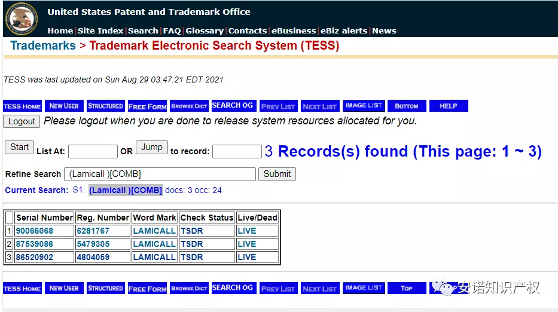Screen dimensions: 558x312
Task: Open registration number 4804059
Action: tap(93, 257)
